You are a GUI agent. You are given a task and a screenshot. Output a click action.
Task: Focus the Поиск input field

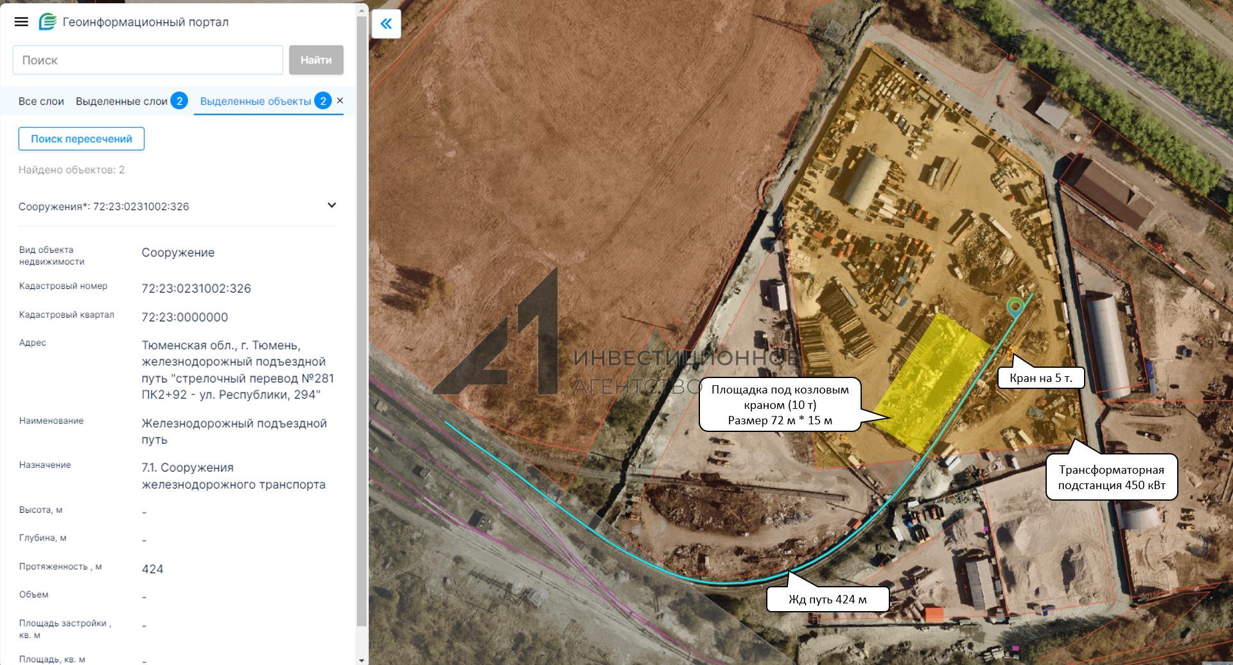click(x=148, y=60)
